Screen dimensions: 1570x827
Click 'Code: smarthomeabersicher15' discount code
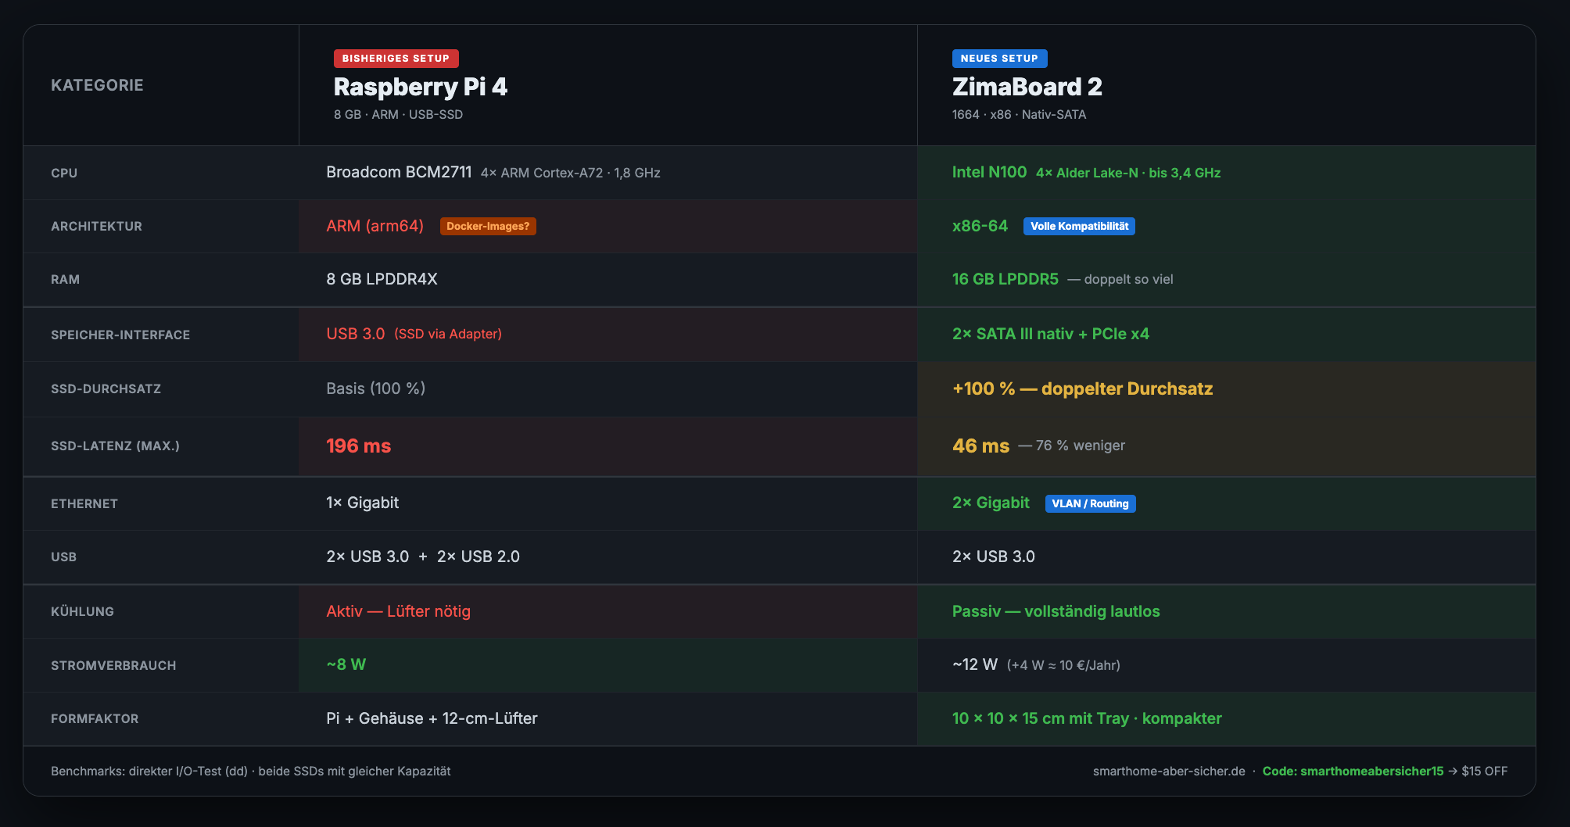1353,772
